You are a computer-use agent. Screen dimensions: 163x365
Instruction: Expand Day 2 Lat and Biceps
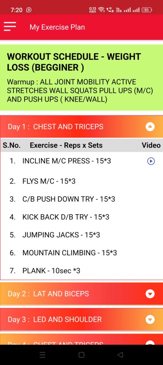(x=150, y=294)
